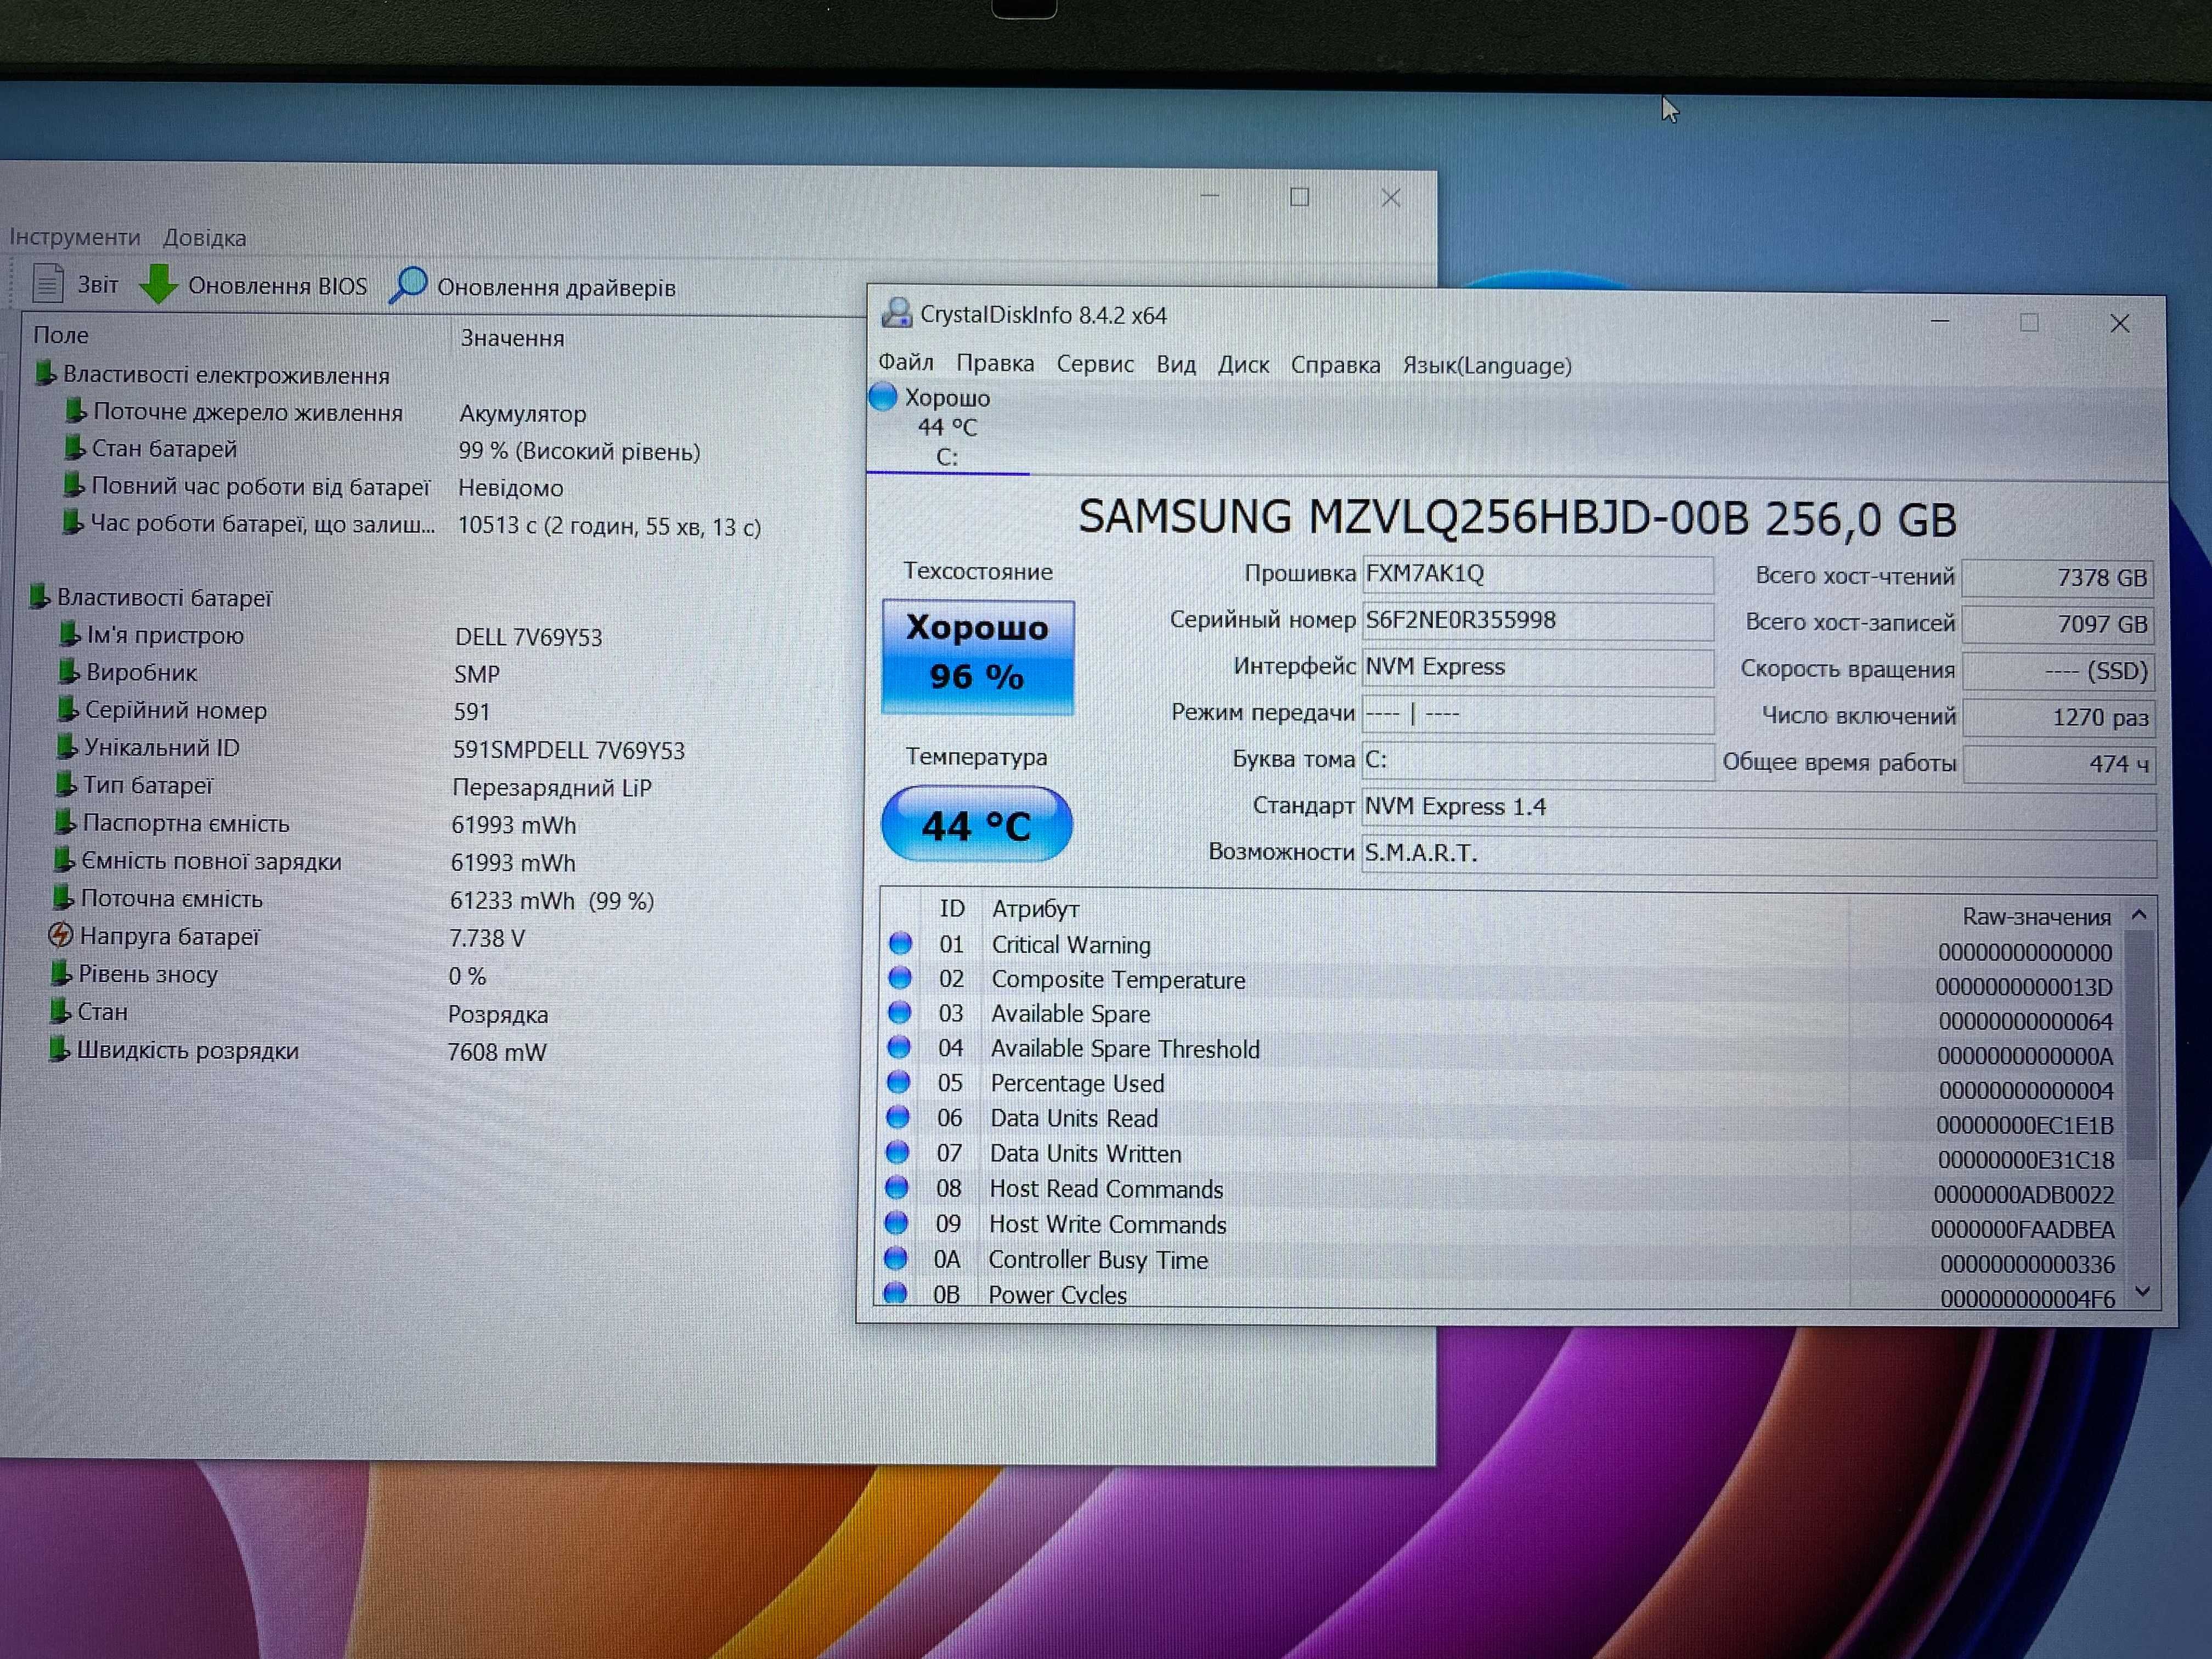Click the blue status dot for Composite Temperature

900,977
